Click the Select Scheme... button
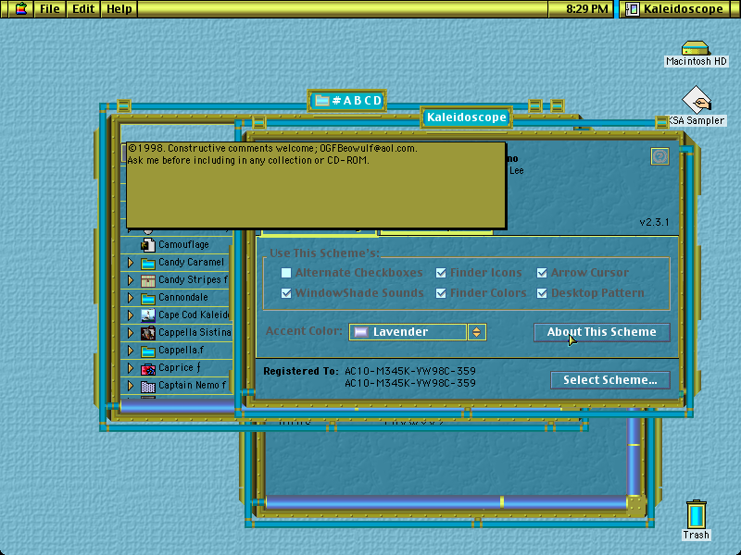 (610, 380)
